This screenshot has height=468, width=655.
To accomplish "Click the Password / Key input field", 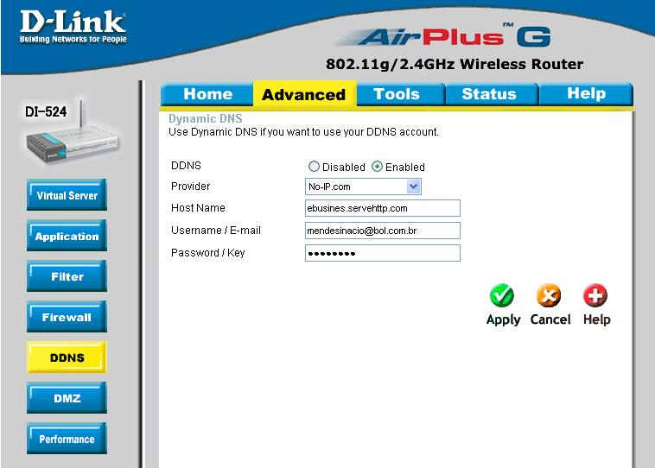I will coord(383,253).
